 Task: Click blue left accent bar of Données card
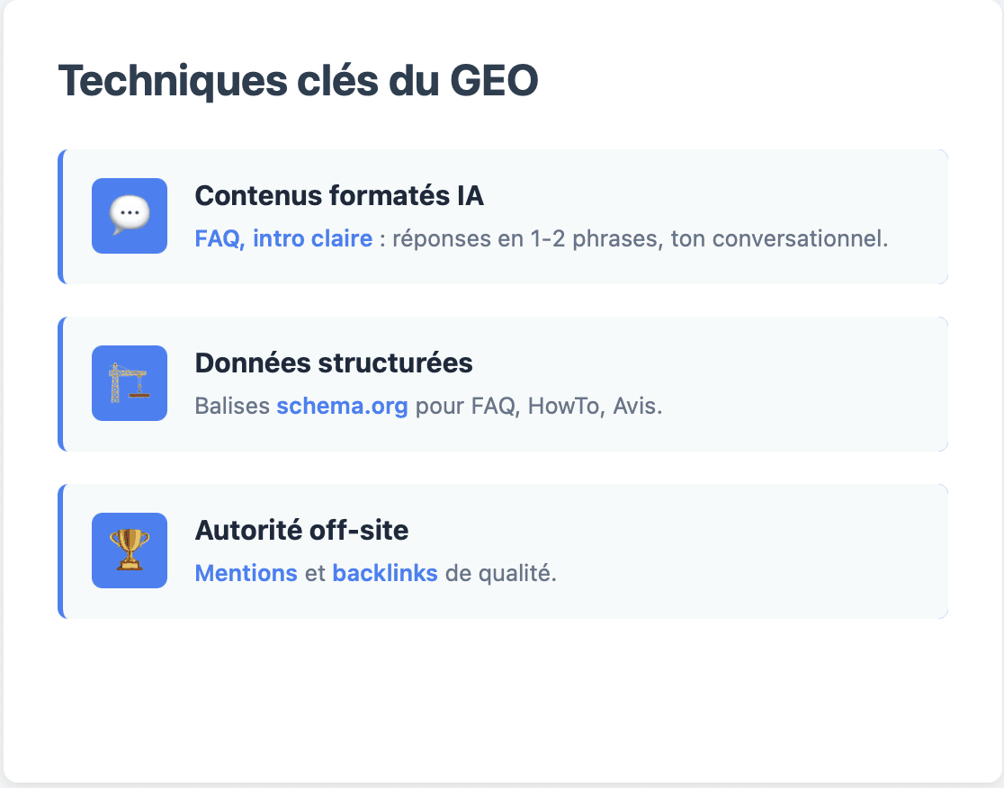(x=60, y=384)
